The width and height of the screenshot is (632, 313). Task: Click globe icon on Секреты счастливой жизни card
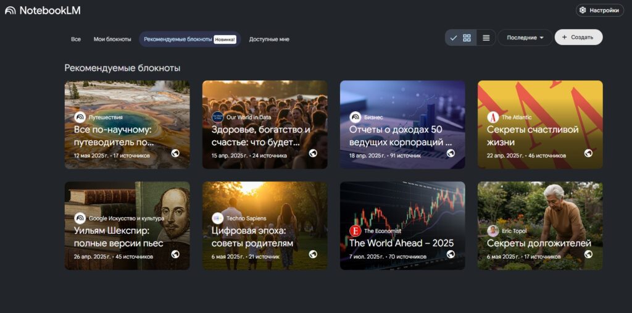(x=588, y=153)
